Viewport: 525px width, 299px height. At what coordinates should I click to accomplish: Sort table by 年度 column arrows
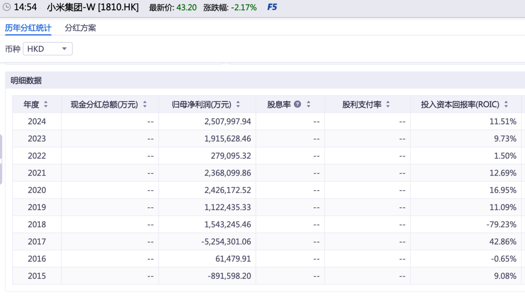(46, 104)
